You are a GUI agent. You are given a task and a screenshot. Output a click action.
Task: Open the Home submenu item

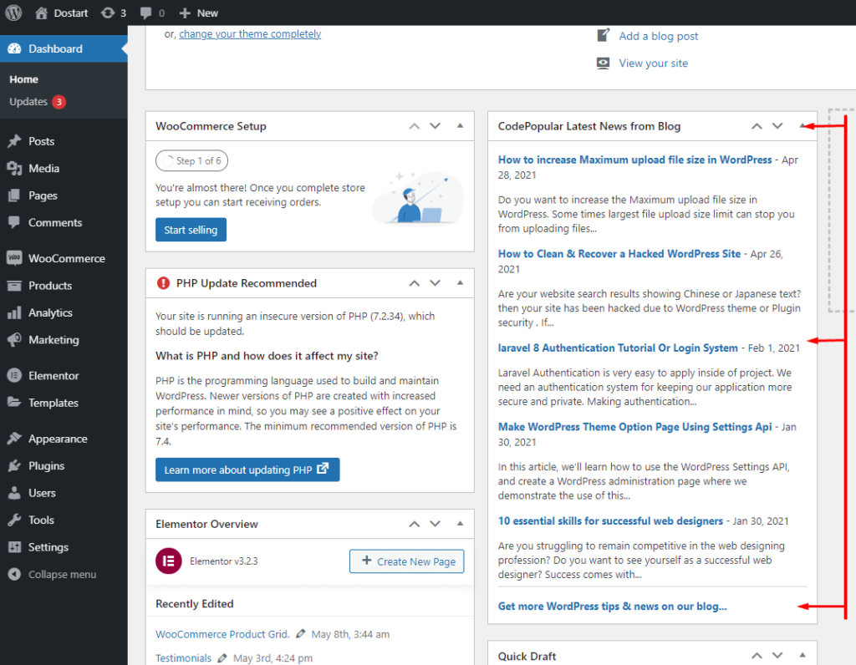(x=23, y=79)
